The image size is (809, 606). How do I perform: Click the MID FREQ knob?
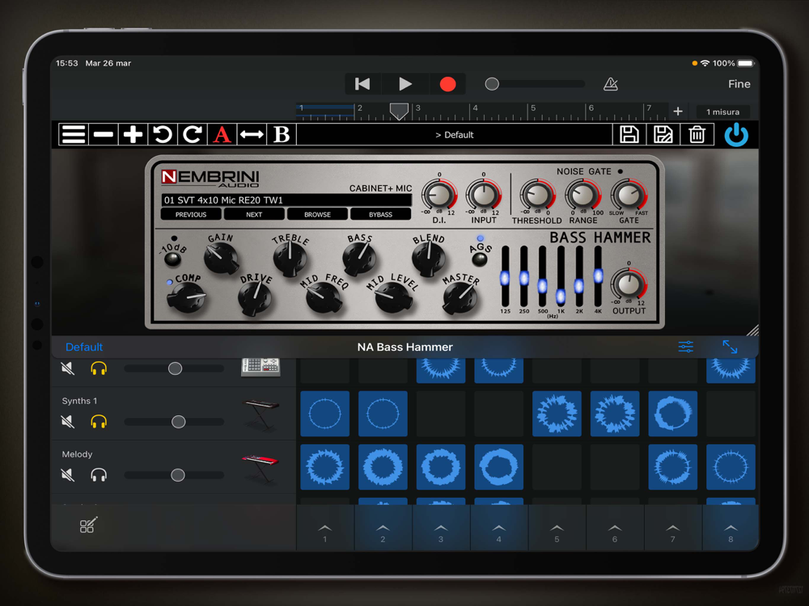pos(324,298)
